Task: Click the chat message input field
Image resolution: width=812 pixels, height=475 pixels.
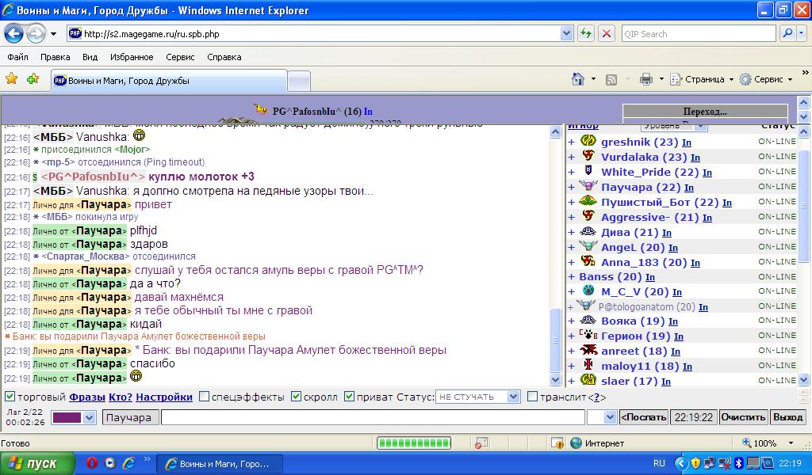Action: click(x=373, y=417)
